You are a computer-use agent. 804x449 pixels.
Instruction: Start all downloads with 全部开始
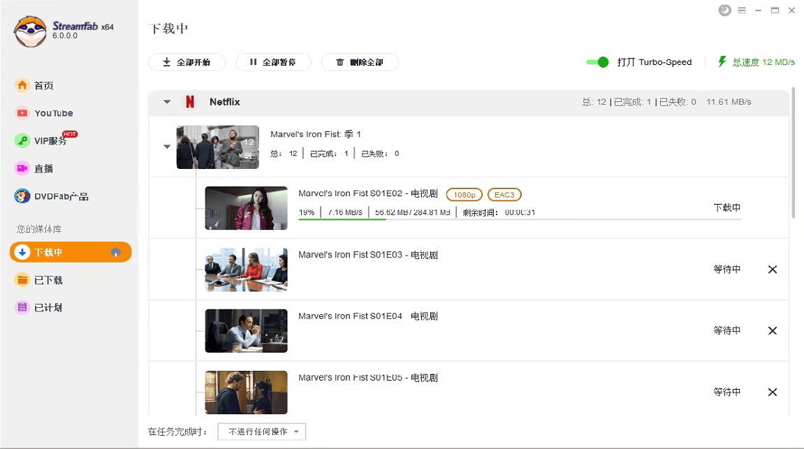187,62
